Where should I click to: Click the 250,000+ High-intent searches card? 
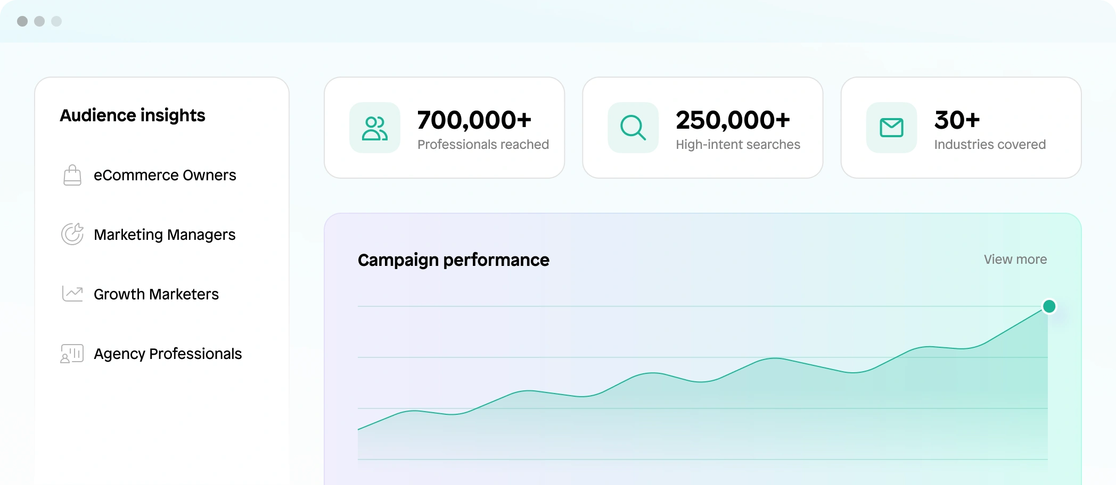tap(703, 128)
